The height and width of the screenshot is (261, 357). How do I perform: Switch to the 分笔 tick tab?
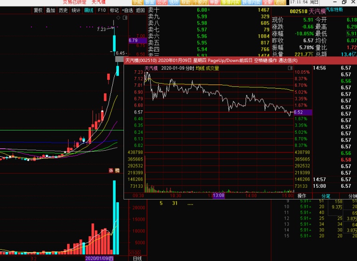pyautogui.click(x=326, y=196)
